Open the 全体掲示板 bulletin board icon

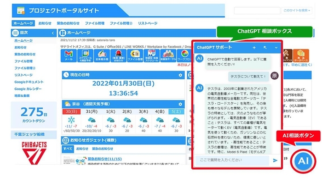pos(102,55)
